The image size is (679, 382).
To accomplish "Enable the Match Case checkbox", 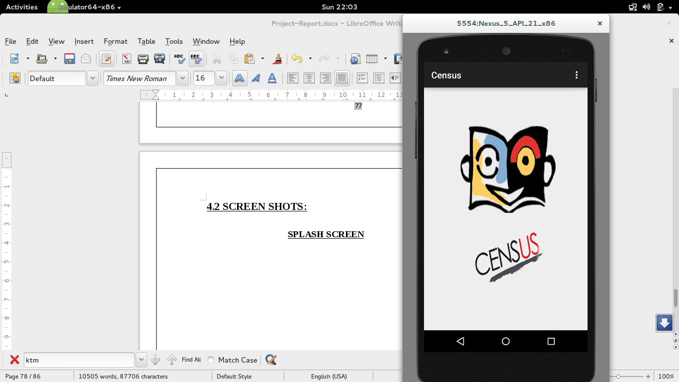I will pos(211,360).
